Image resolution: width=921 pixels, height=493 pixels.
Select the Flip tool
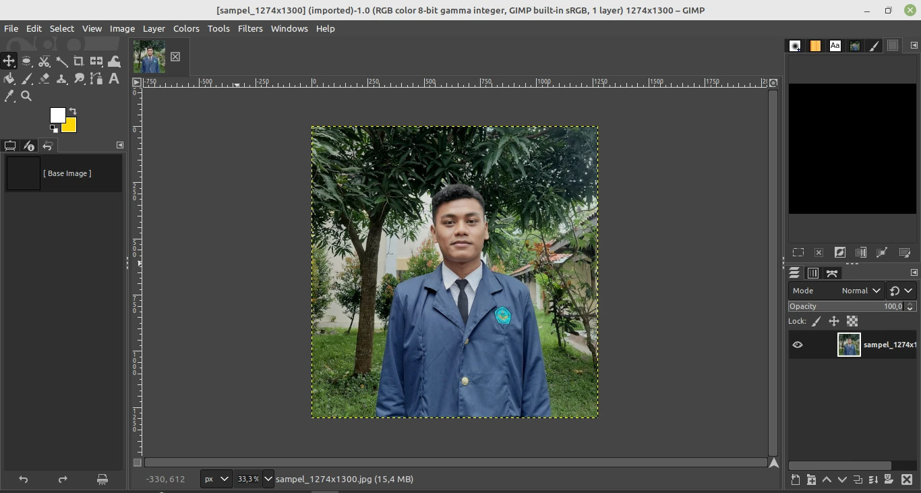(x=96, y=61)
